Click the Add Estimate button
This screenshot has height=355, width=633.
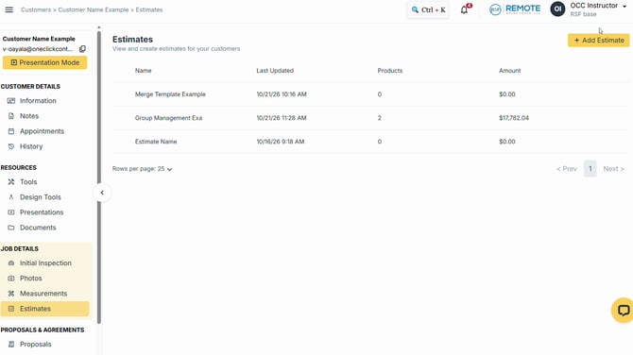pyautogui.click(x=598, y=41)
